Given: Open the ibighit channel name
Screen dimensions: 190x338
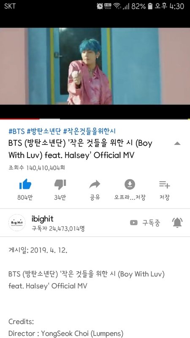Looking at the screenshot, I should (x=43, y=219).
